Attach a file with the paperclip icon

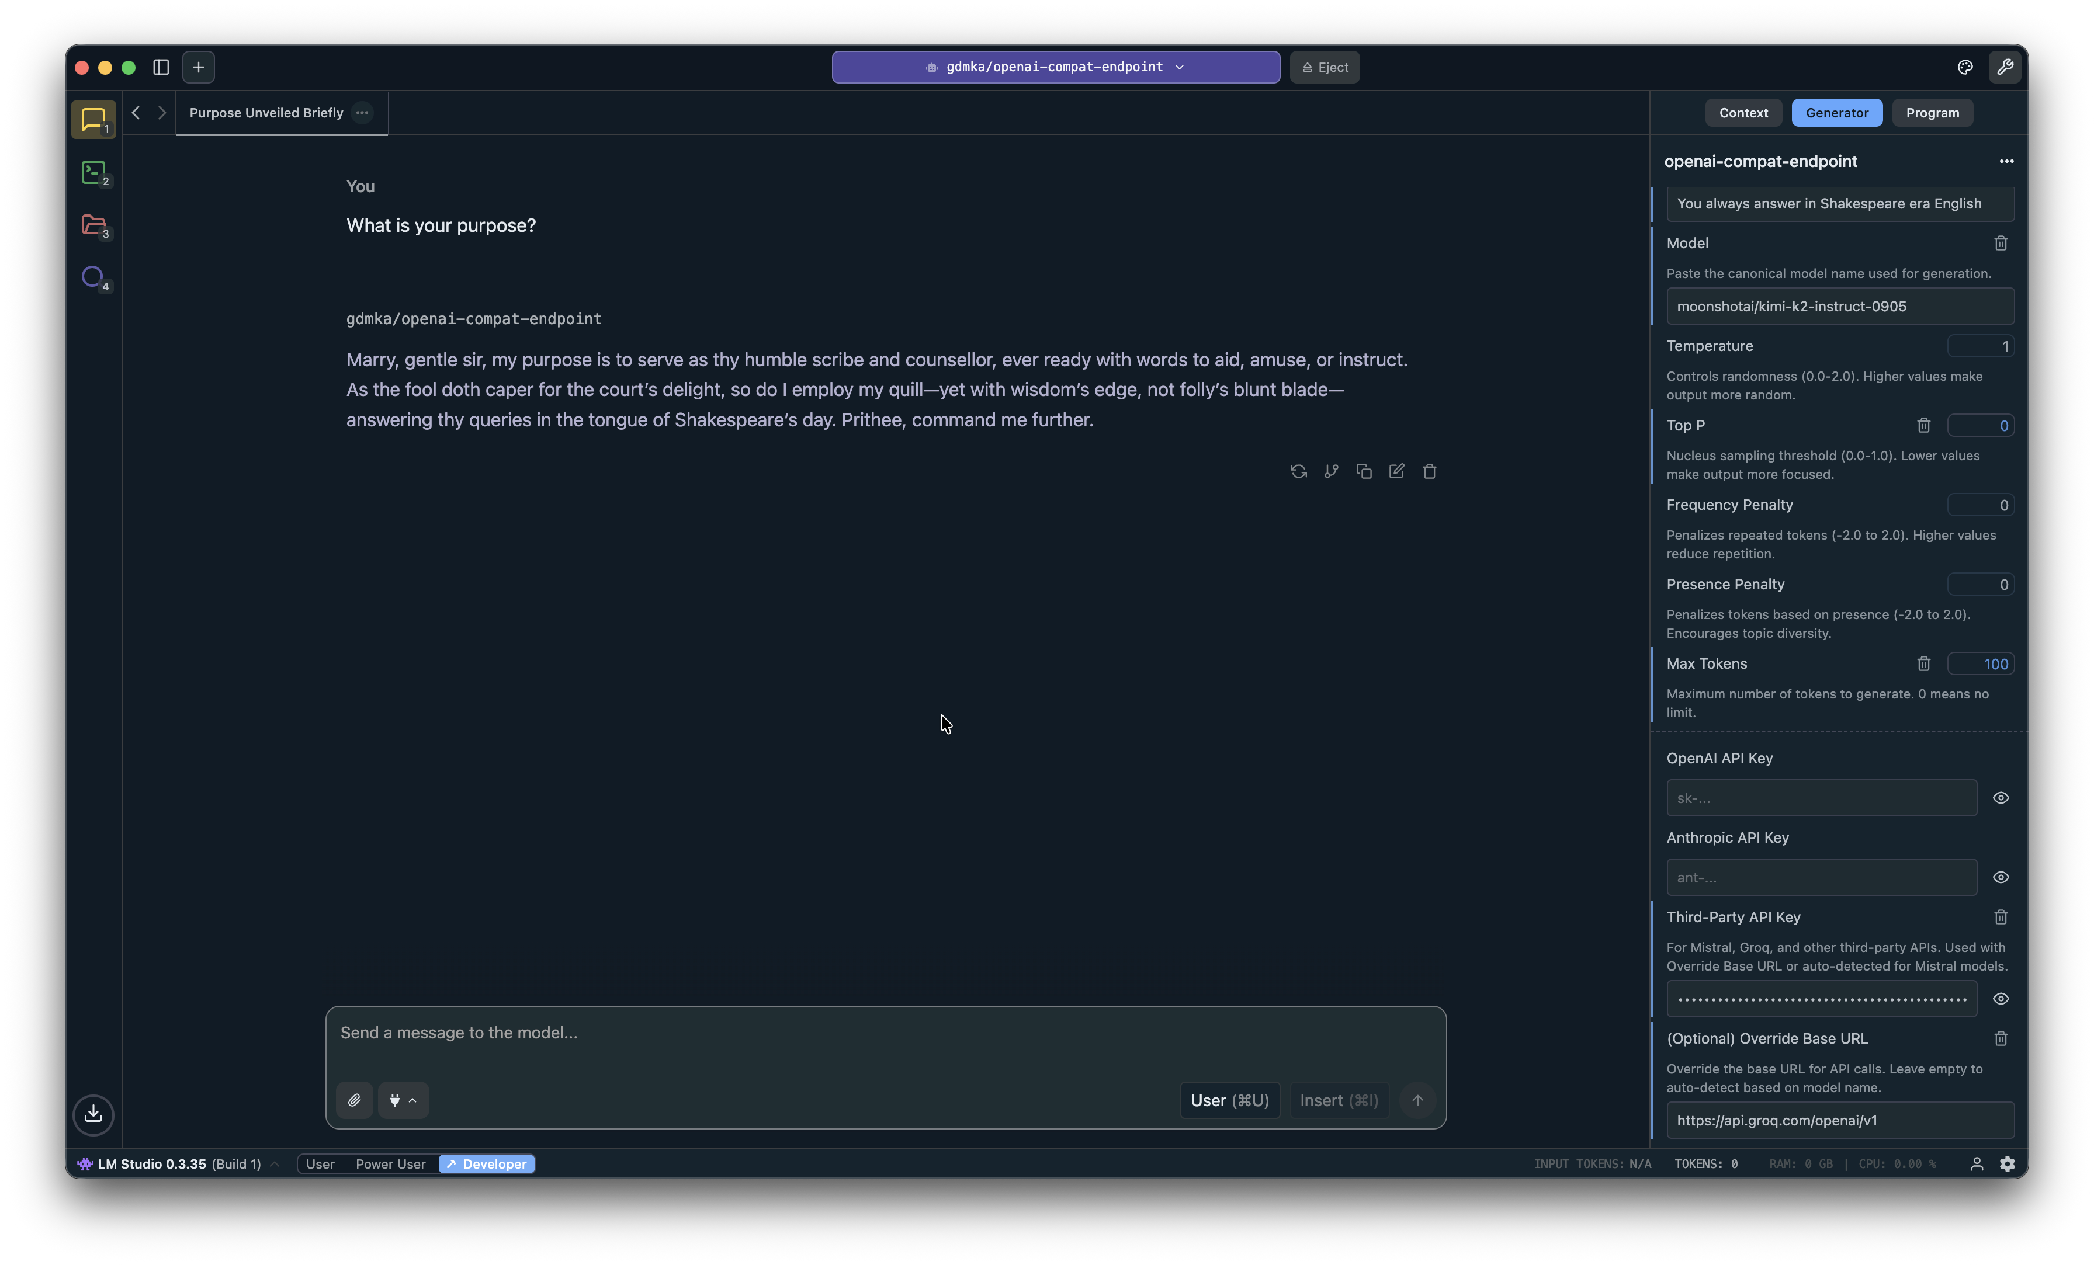tap(355, 1100)
